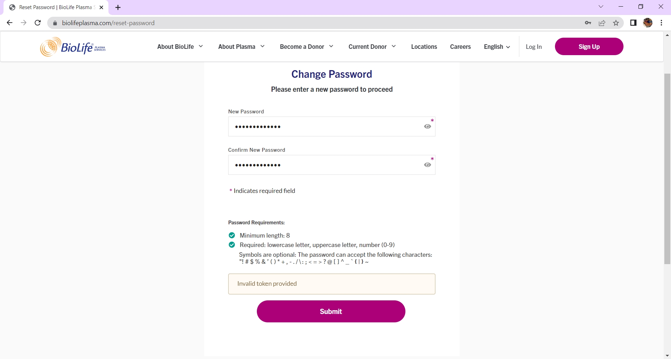The width and height of the screenshot is (671, 359).
Task: Click the Sign Up button
Action: 589,46
